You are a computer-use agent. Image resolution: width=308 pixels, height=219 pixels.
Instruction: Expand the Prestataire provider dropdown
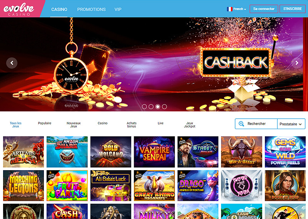[x=291, y=124]
